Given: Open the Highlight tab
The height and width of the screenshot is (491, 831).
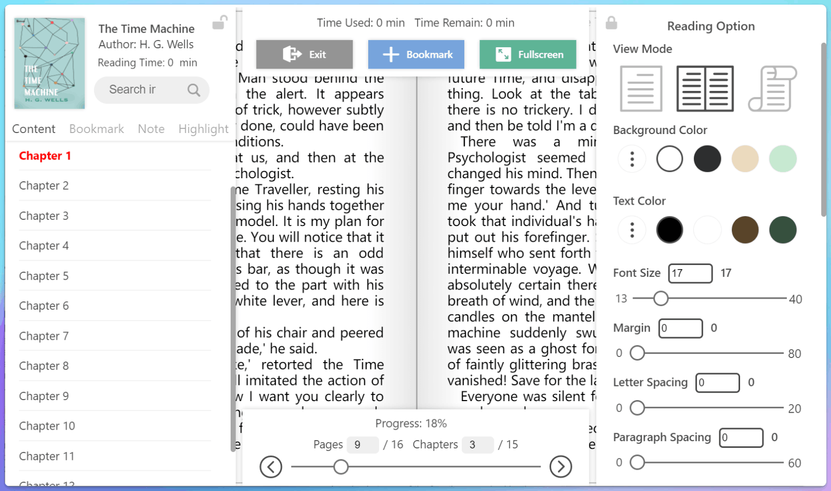Looking at the screenshot, I should (203, 129).
